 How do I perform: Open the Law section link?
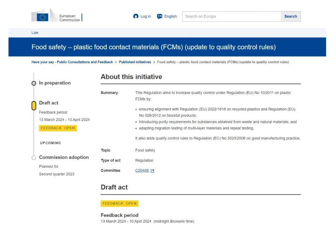[34, 33]
